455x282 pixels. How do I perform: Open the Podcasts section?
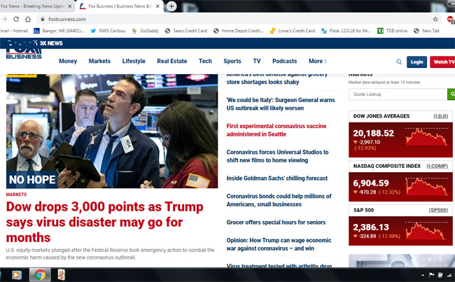click(x=285, y=61)
